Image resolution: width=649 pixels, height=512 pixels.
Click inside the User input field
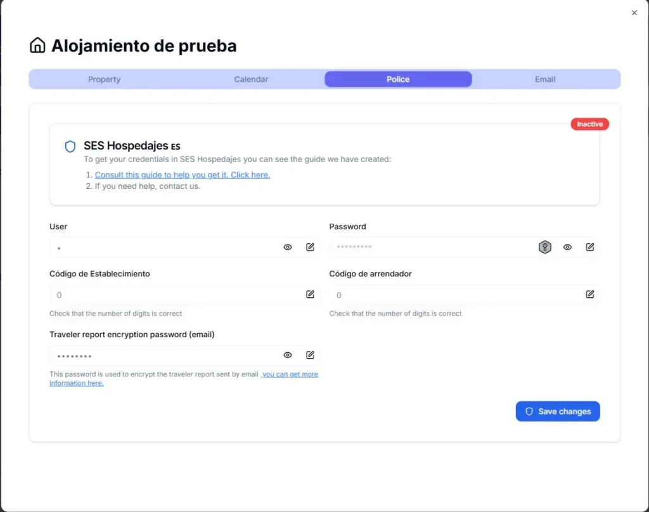(158, 247)
